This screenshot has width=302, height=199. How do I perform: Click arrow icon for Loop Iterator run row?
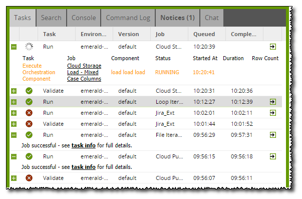273,102
